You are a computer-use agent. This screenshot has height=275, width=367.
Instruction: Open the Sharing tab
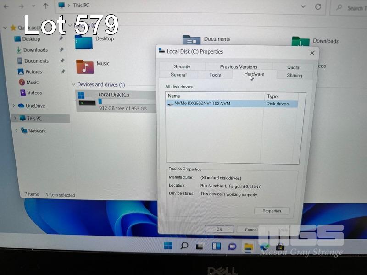pos(295,76)
